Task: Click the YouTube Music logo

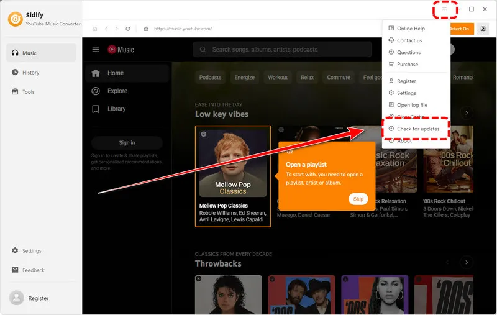Action: [121, 50]
